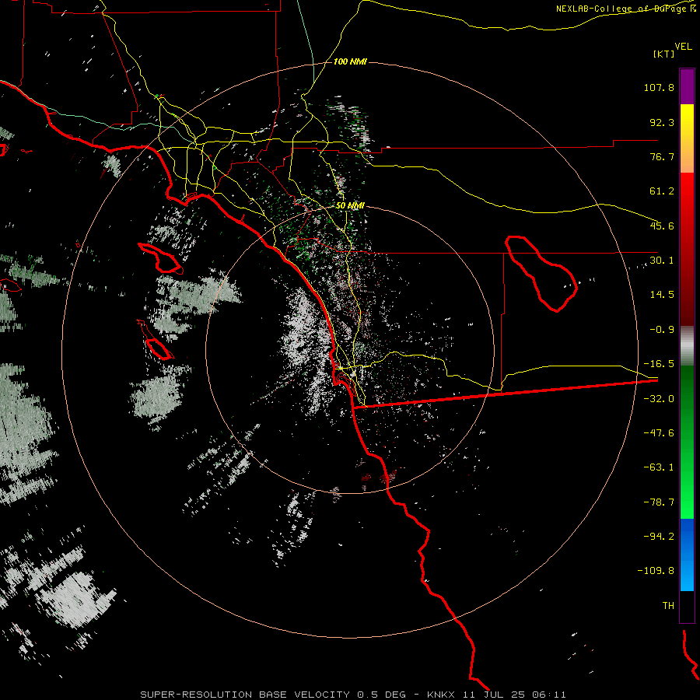Pick the green segment of the color bar
Image resolution: width=700 pixels, height=700 pixels.
click(687, 442)
